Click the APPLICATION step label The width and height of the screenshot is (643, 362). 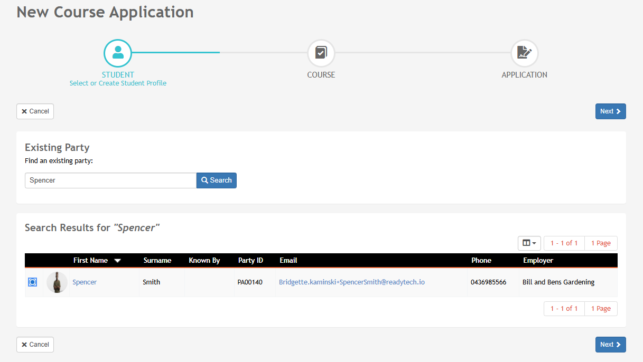[525, 75]
